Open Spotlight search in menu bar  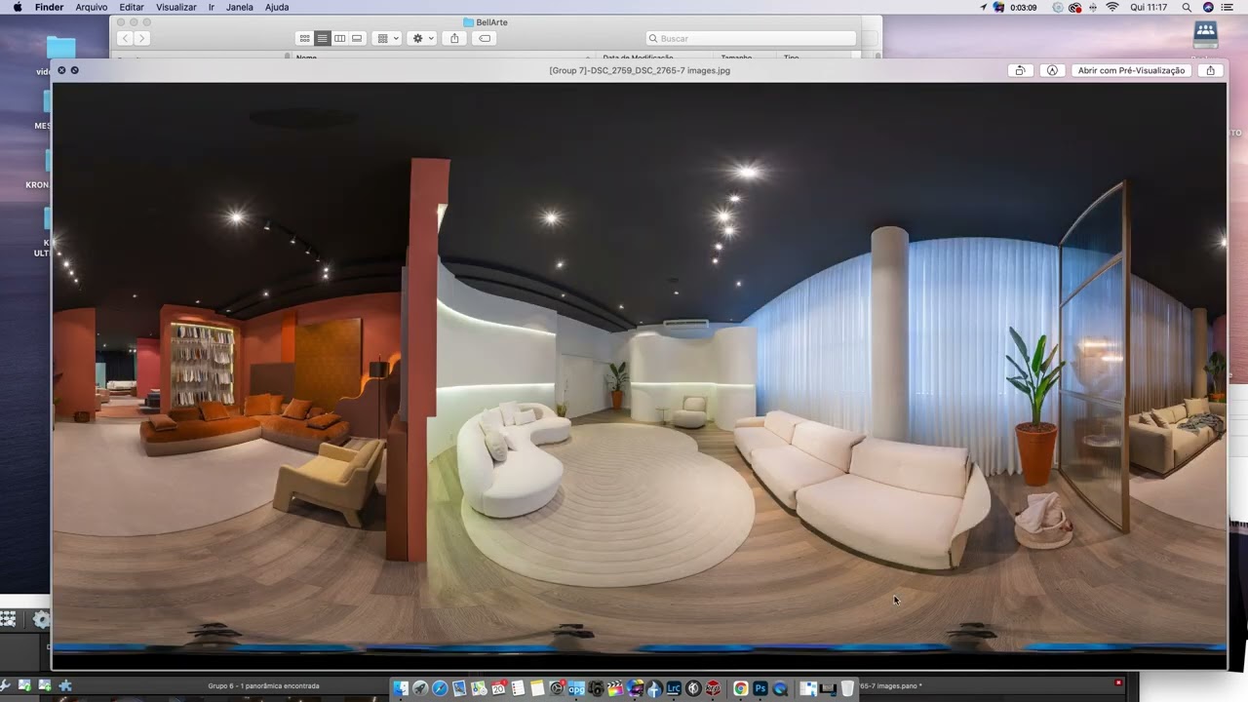tap(1187, 7)
